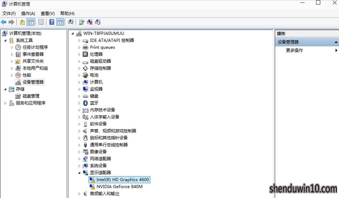
Task: Expand the 音频输入和输出 node
Action: pos(79,194)
